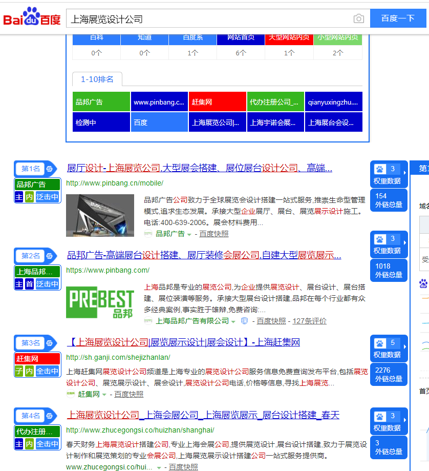The height and width of the screenshot is (471, 429).
Task: Click the 百科 column header
Action: (97, 38)
